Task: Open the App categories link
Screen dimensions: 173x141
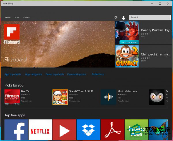Action: (x=33, y=74)
